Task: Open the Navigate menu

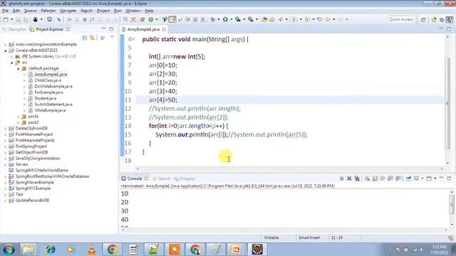Action: (x=68, y=11)
